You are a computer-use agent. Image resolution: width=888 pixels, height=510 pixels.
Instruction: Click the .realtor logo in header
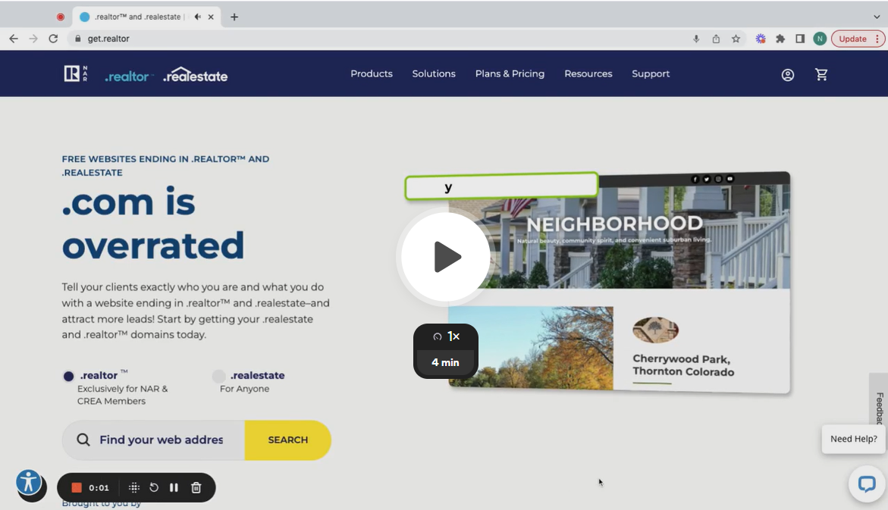point(128,77)
